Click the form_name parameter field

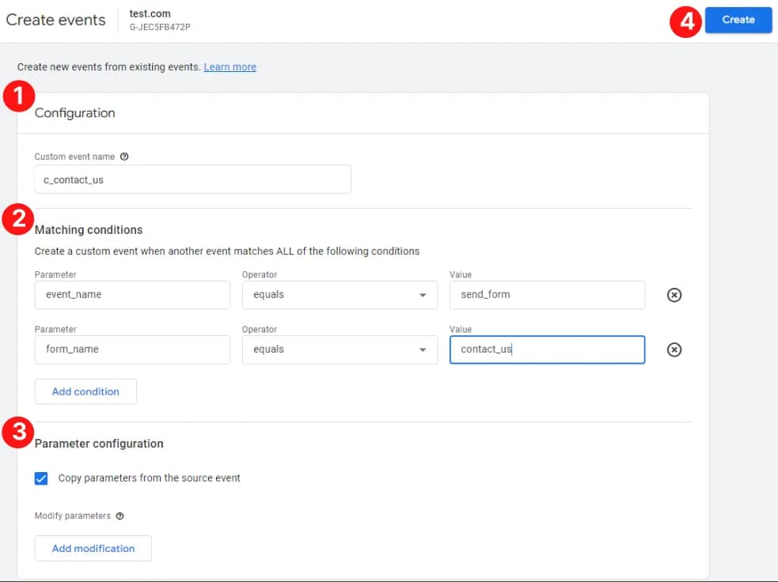click(x=132, y=350)
